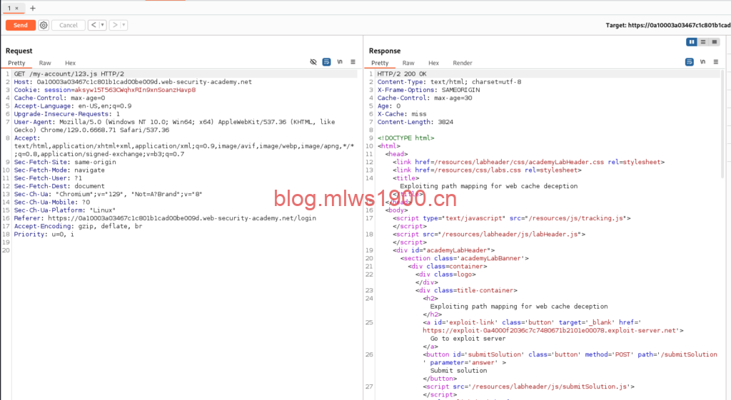Click Sec-Fetch-Dest: document header
This screenshot has width=731, height=400.
click(59, 186)
